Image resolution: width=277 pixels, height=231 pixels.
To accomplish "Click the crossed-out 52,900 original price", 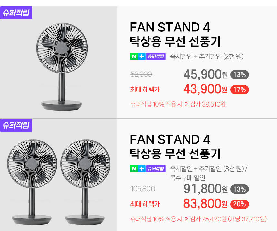I will tap(141, 74).
